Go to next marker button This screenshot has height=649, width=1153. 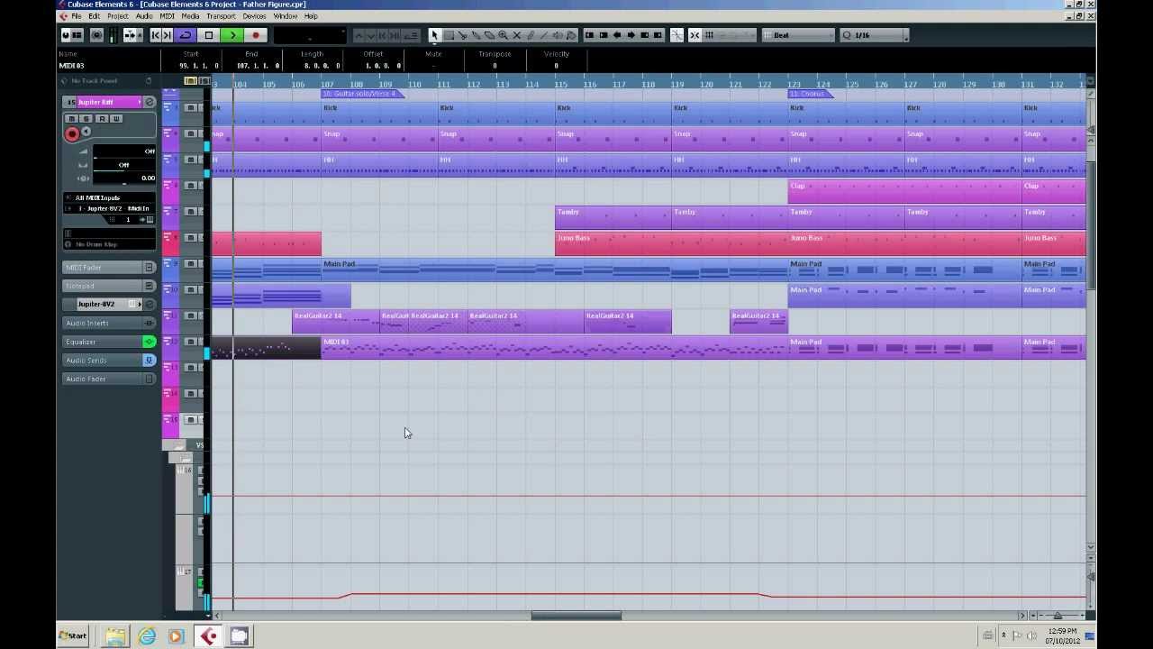pyautogui.click(x=168, y=35)
